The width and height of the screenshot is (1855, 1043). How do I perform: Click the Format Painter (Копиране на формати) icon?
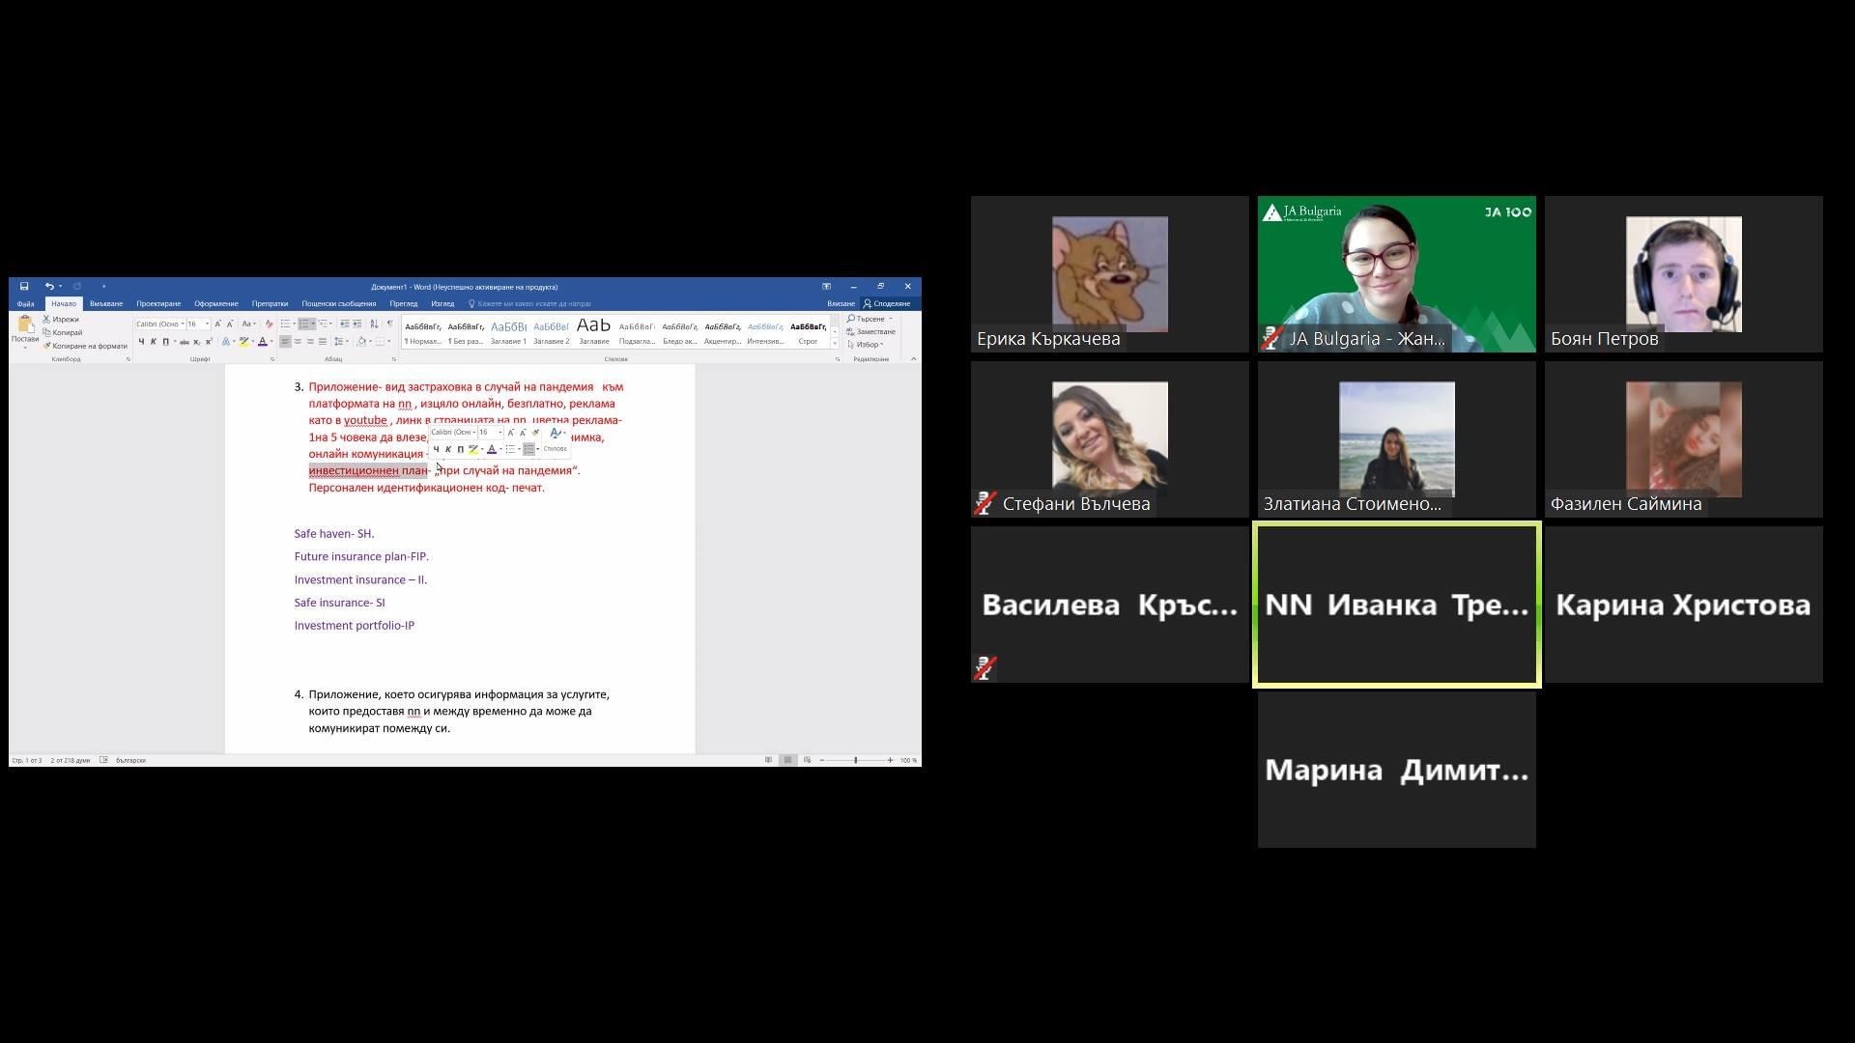[46, 346]
